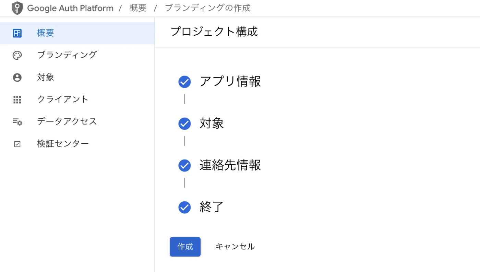Click the blue 作成 button
The width and height of the screenshot is (480, 272).
[185, 247]
